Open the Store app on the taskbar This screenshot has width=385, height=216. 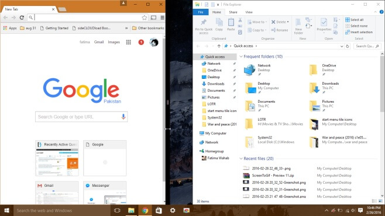tap(159, 210)
